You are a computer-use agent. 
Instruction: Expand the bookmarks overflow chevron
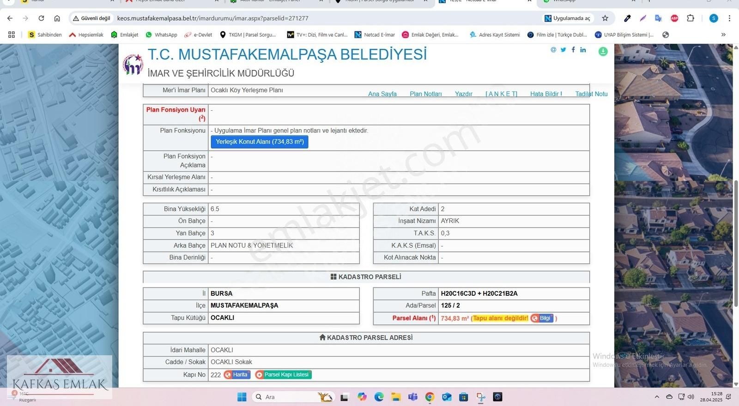click(723, 35)
